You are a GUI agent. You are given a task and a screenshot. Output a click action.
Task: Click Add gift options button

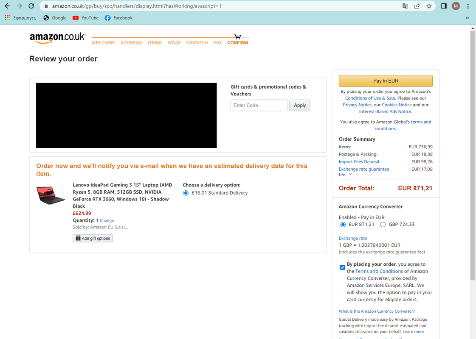click(93, 239)
